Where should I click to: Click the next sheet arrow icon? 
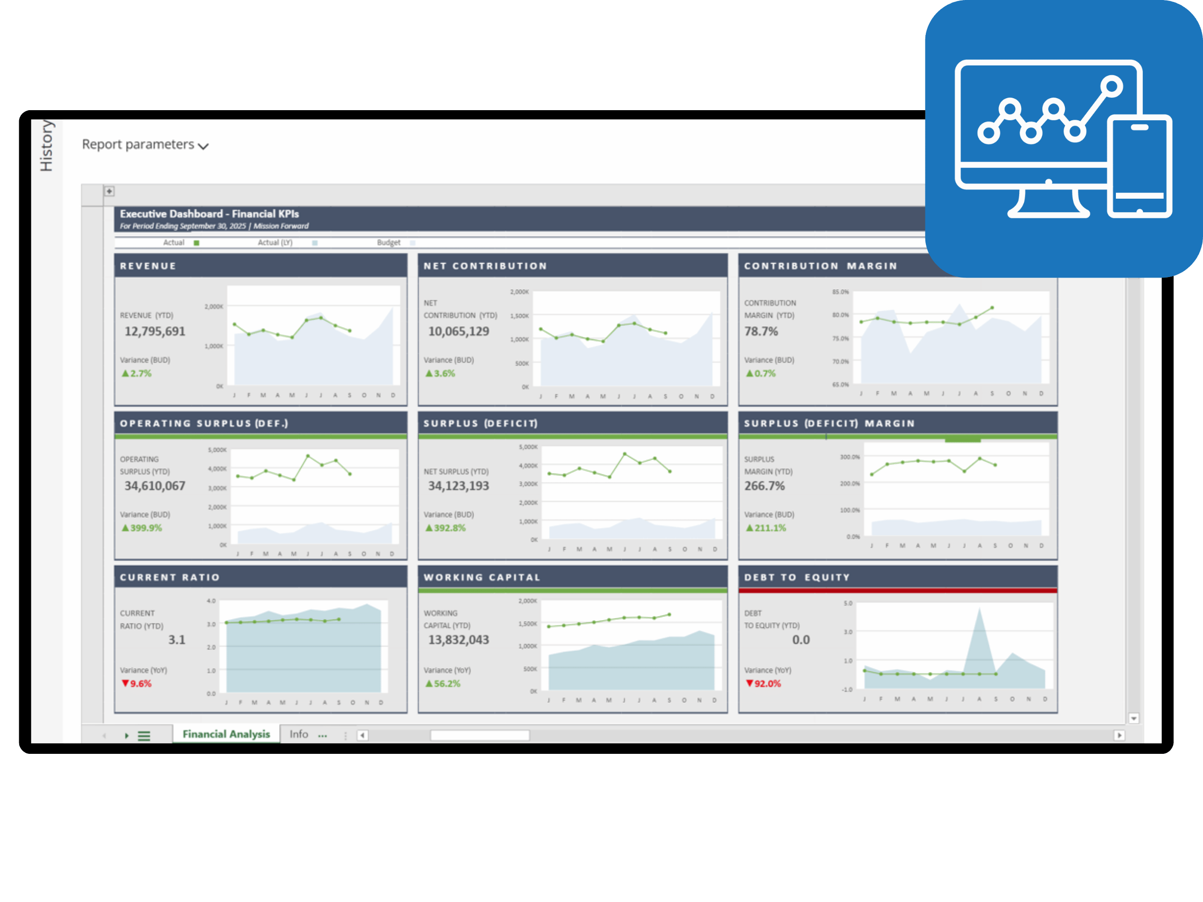(x=127, y=736)
